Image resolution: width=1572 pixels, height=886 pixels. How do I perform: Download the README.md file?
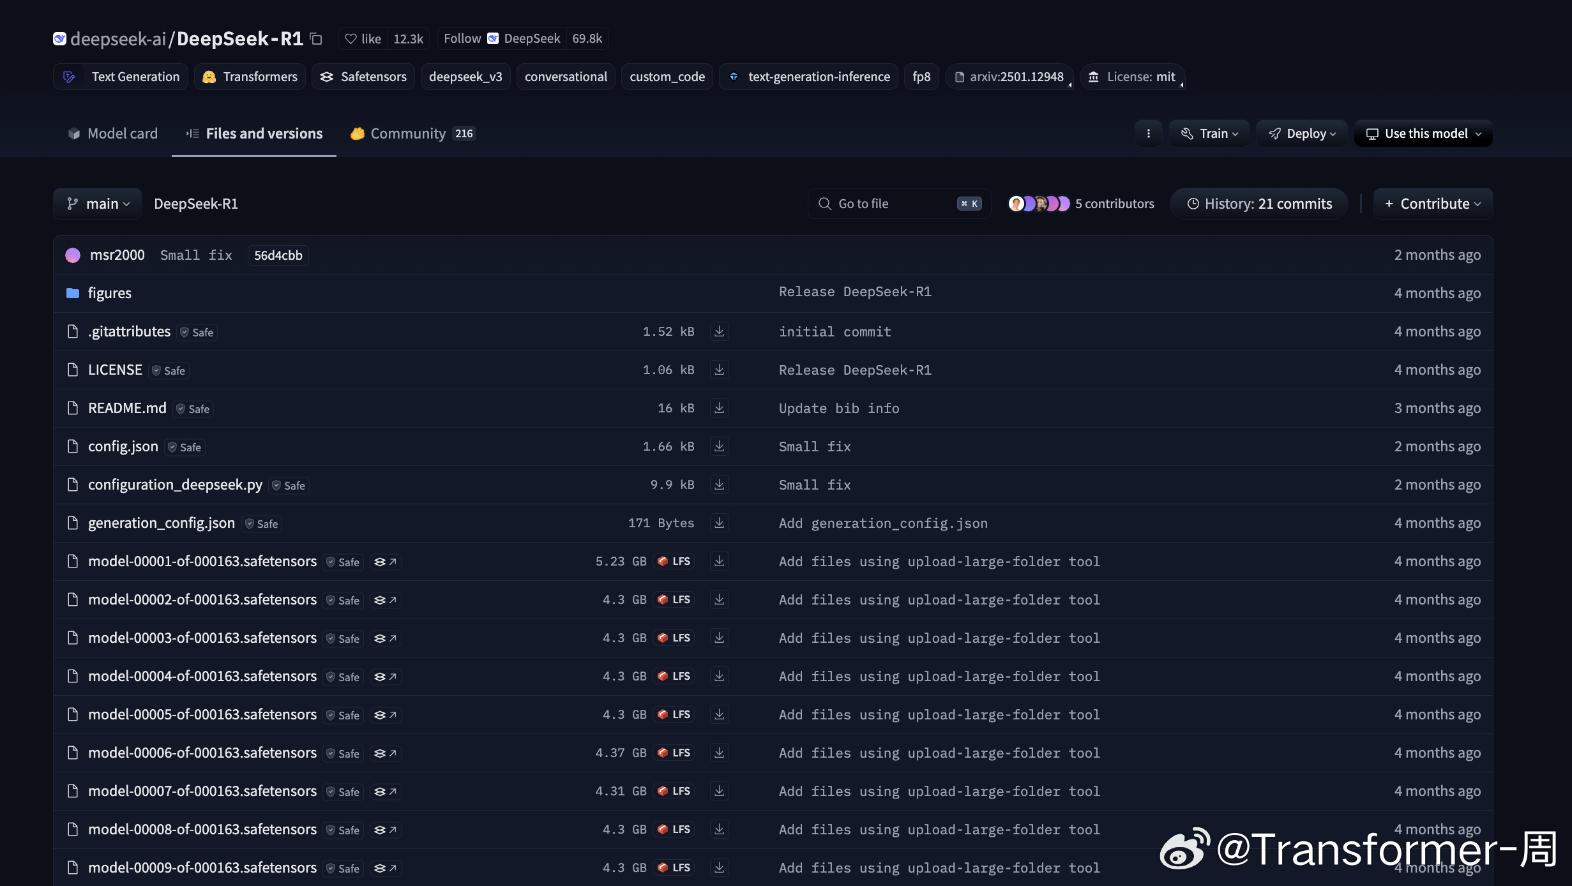click(719, 408)
